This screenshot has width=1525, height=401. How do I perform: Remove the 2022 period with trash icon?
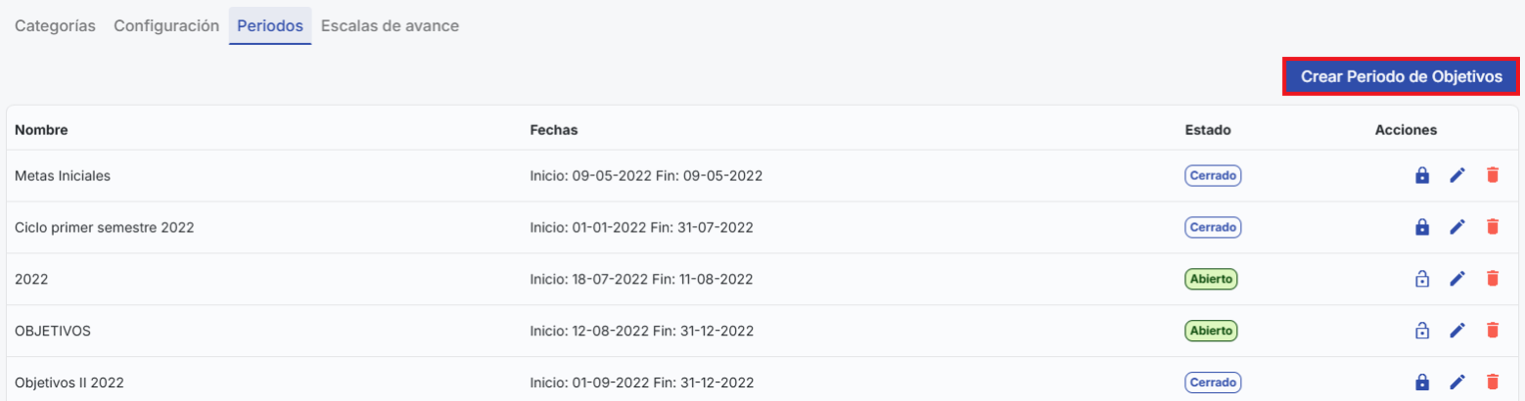click(1492, 279)
